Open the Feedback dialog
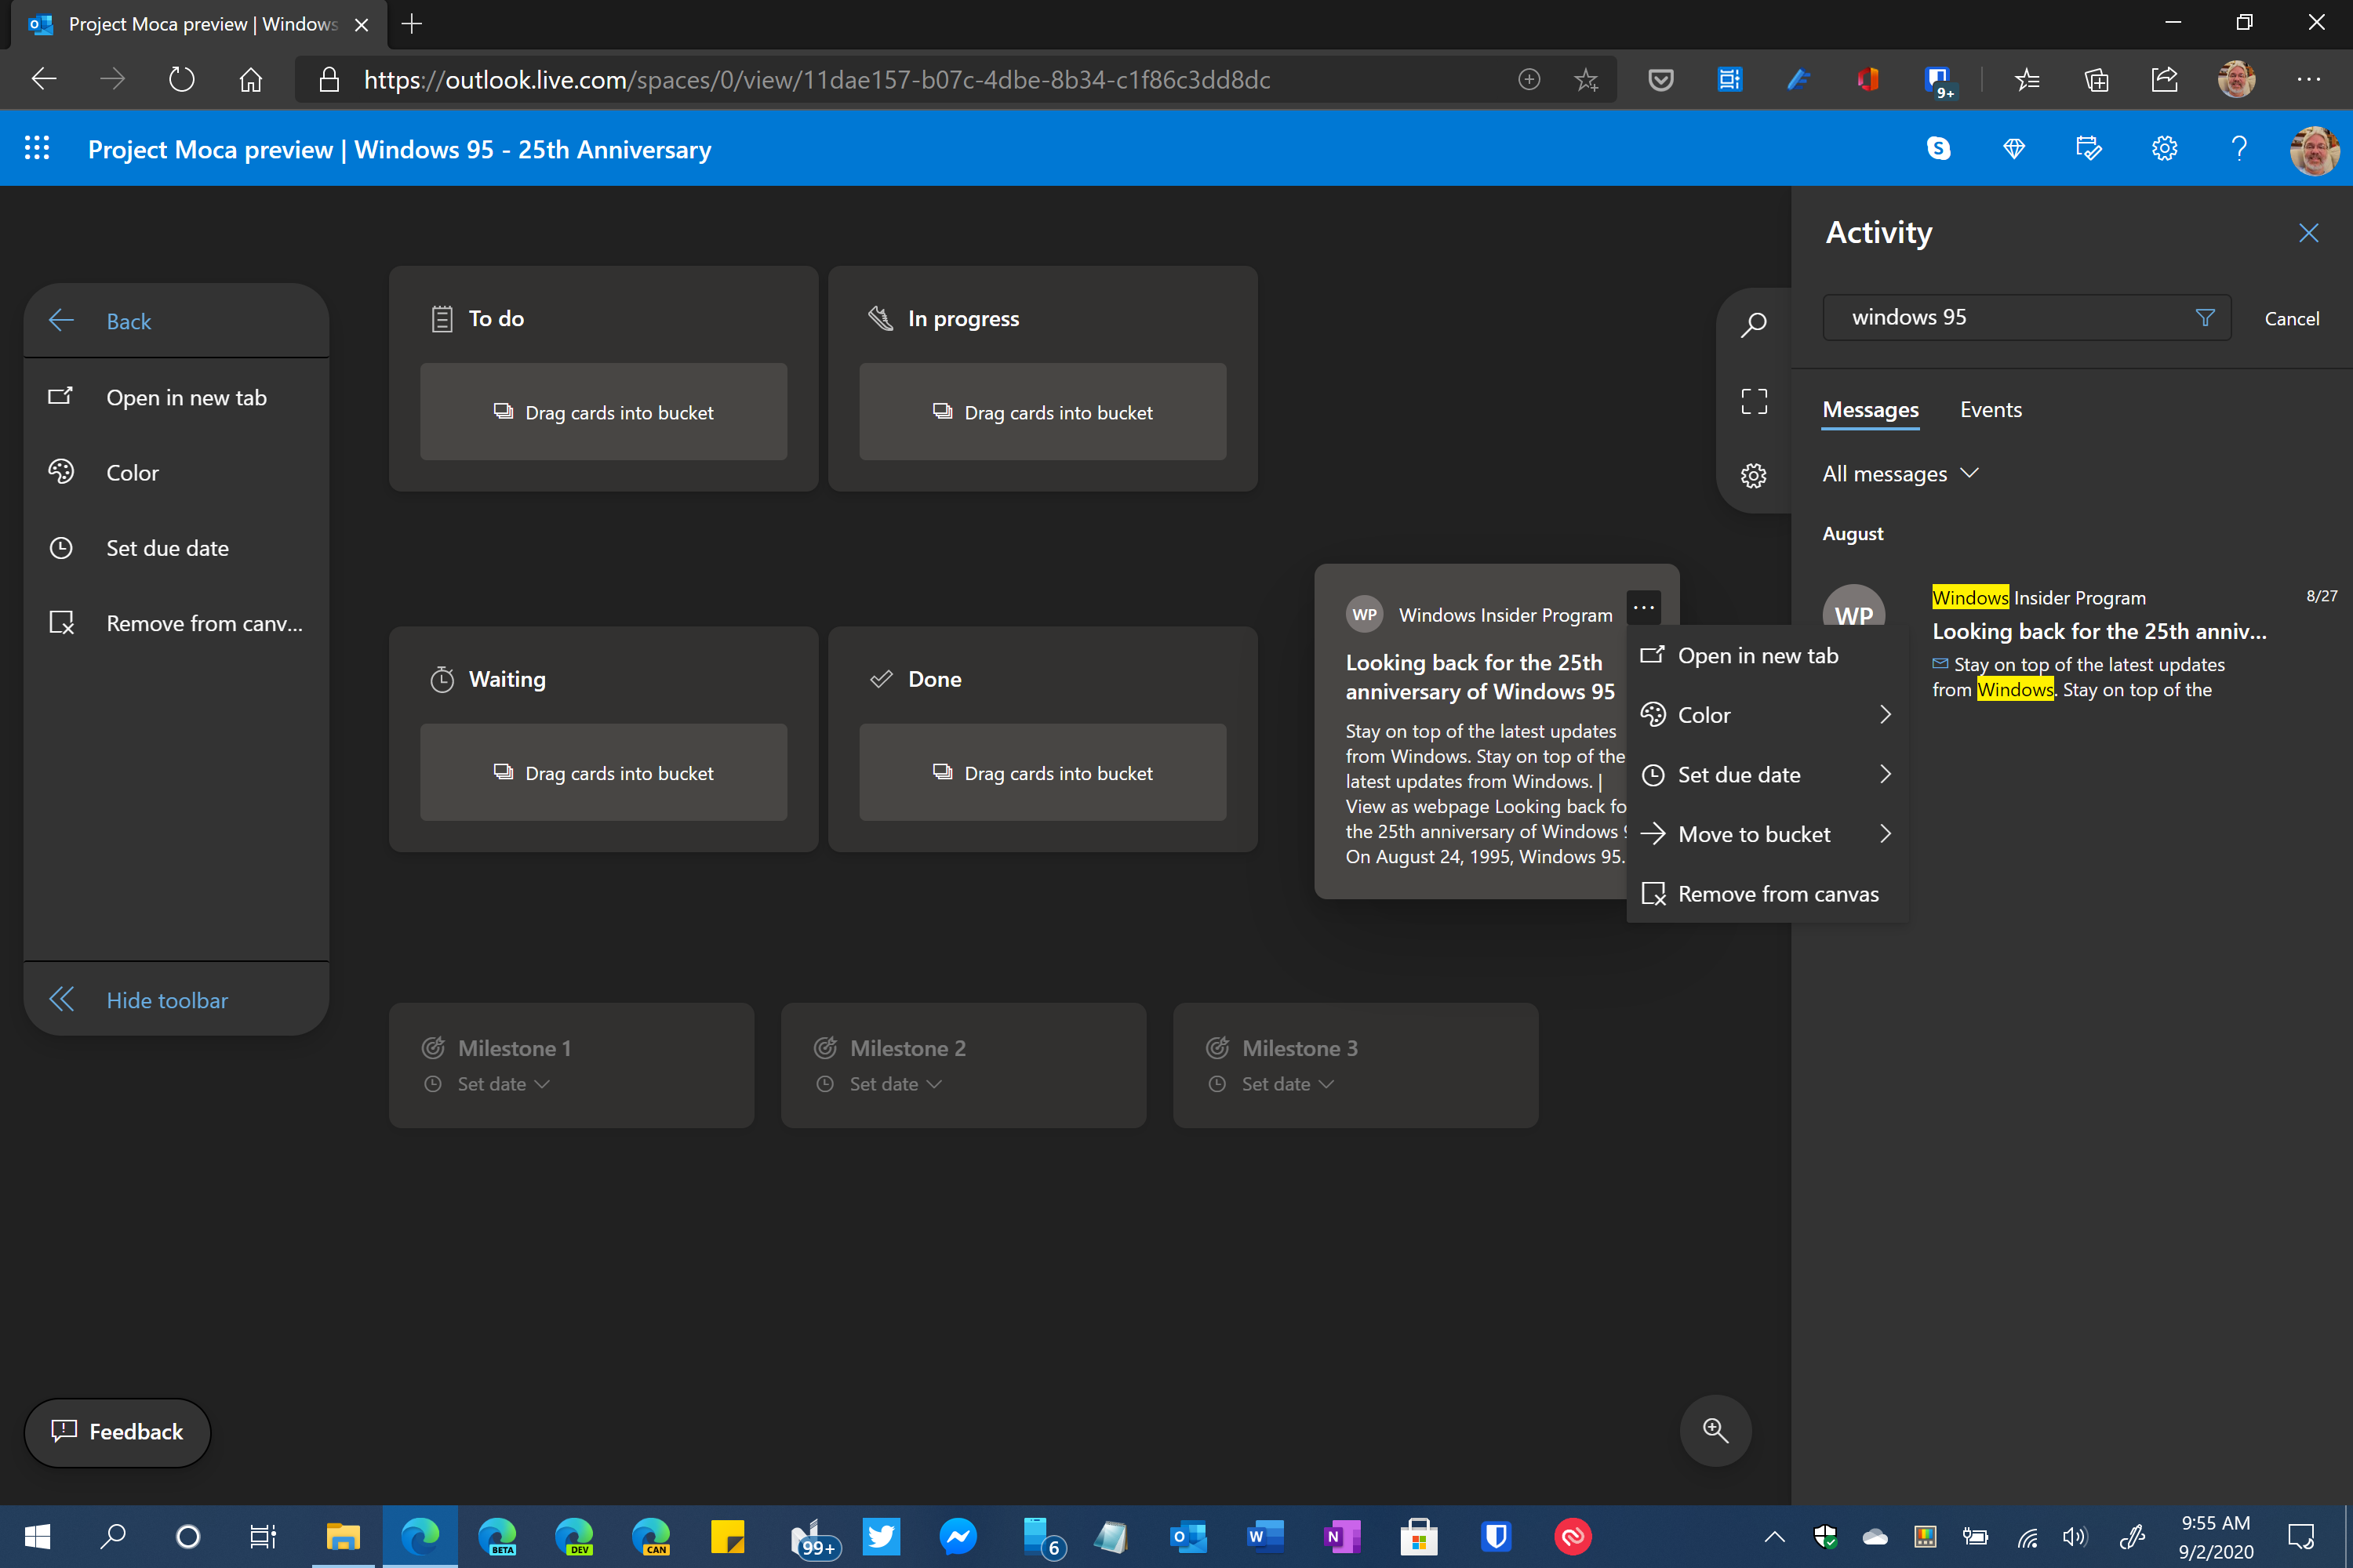2353x1568 pixels. coord(116,1431)
